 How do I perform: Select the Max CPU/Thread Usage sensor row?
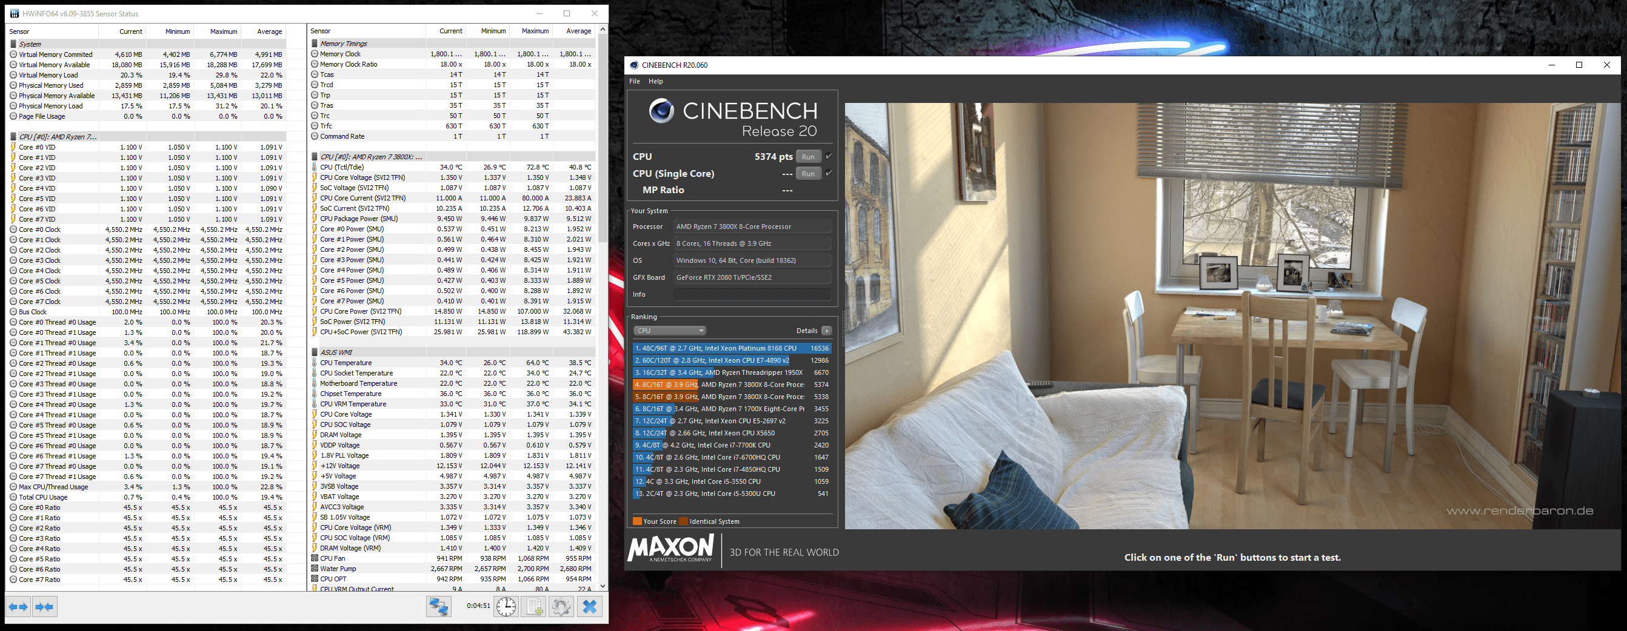click(x=147, y=487)
